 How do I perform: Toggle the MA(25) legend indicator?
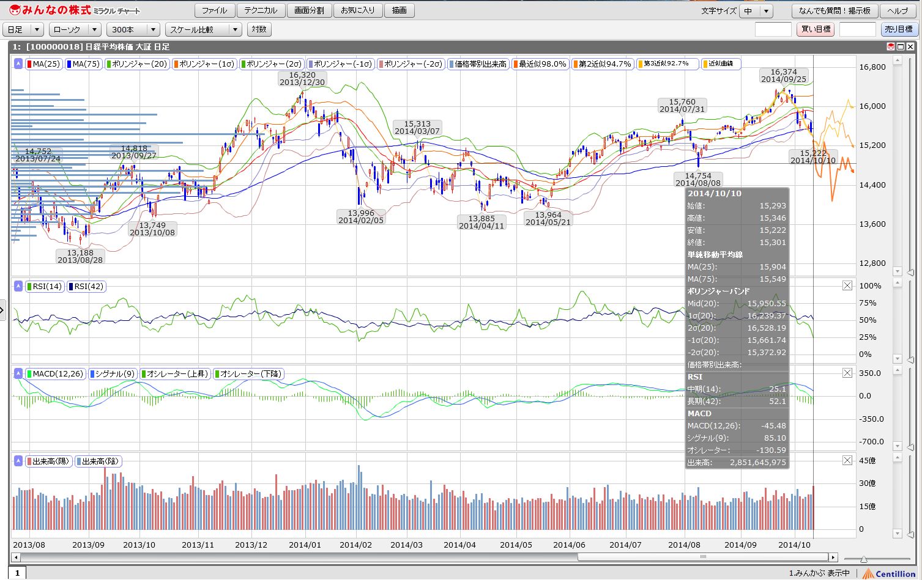(43, 64)
